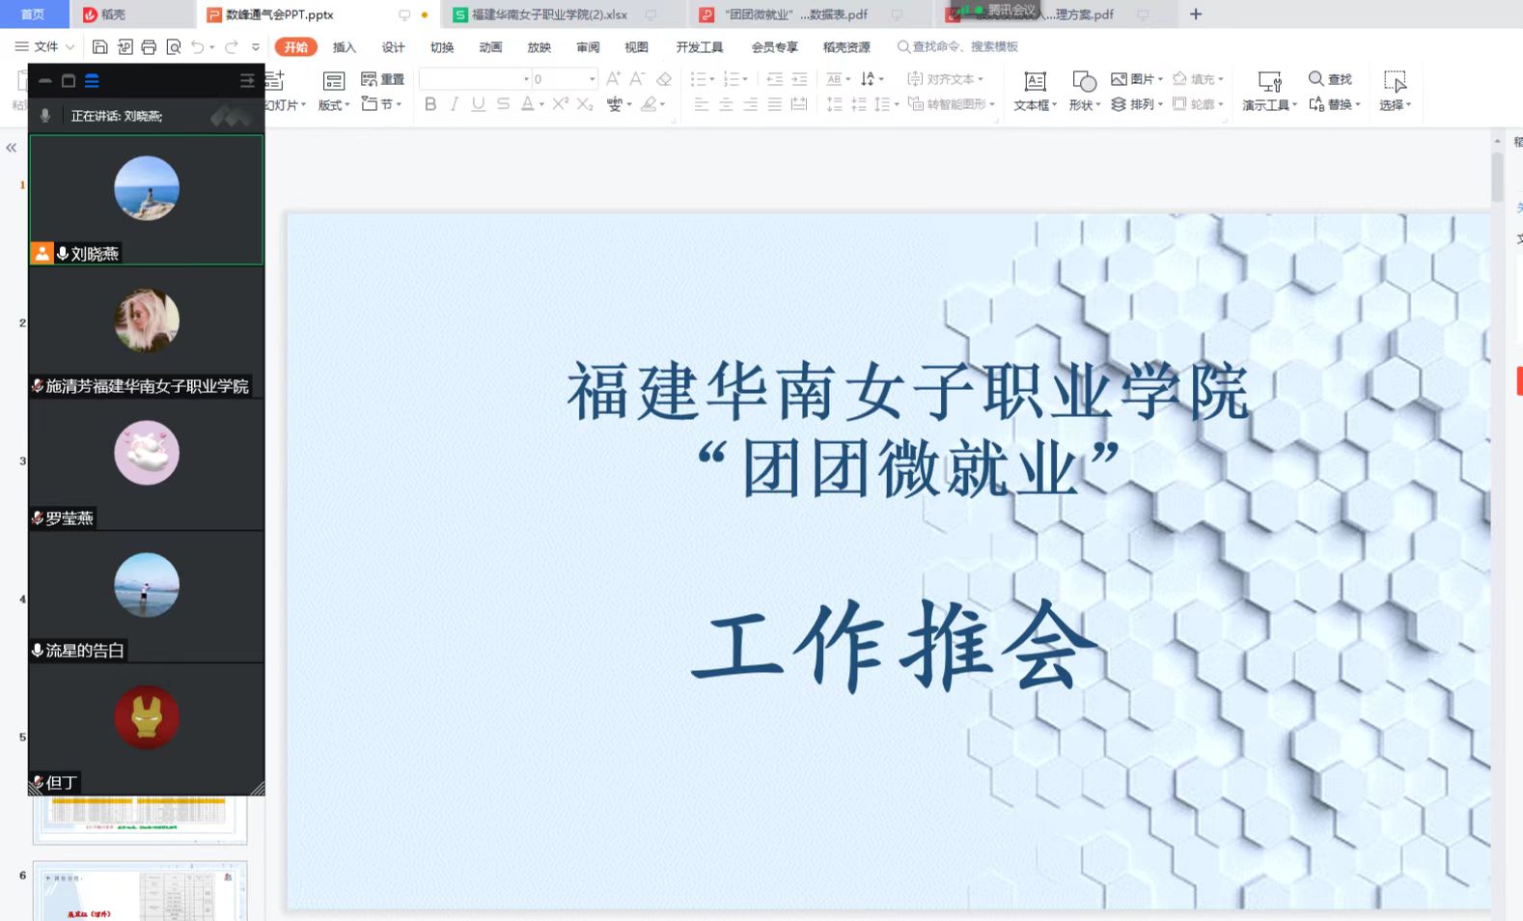Select 刘晓燕 participant tile in meeting window
The width and height of the screenshot is (1523, 921).
(146, 200)
